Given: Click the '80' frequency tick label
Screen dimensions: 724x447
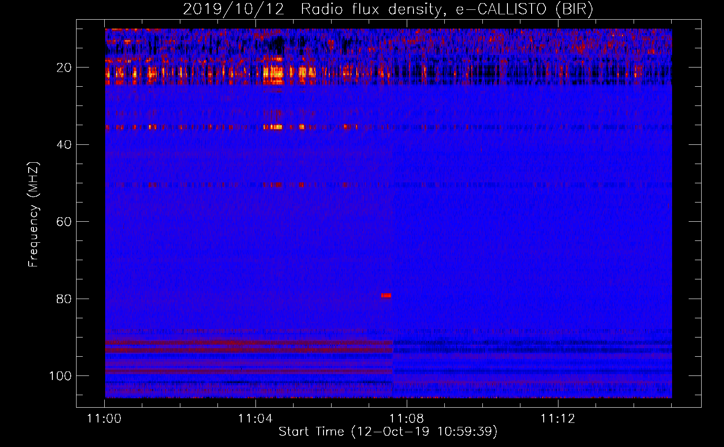Looking at the screenshot, I should 64,299.
